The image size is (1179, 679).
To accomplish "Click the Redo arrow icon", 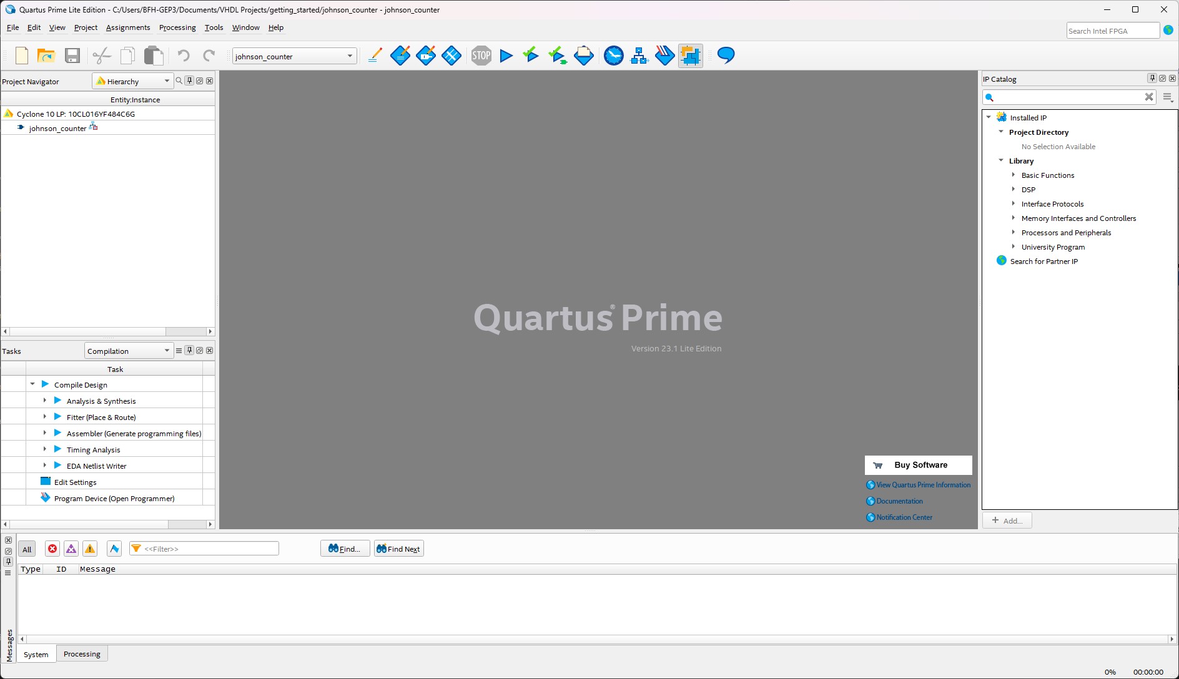I will (x=209, y=56).
